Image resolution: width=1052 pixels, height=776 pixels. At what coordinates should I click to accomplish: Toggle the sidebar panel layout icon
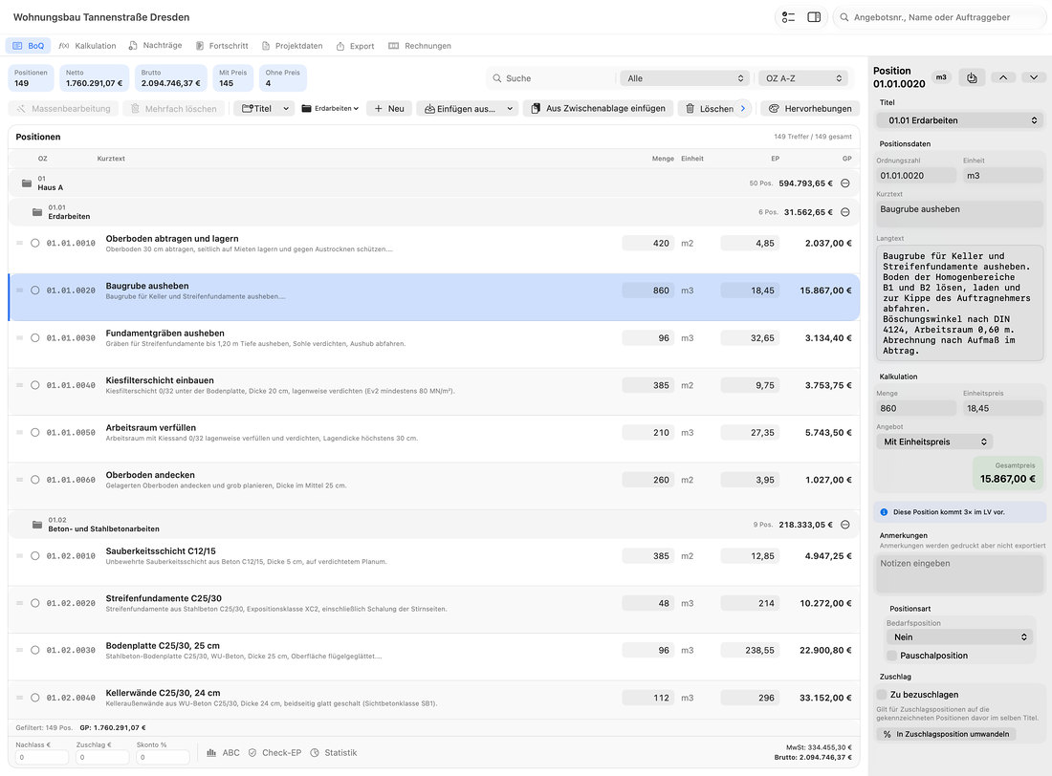pos(814,17)
